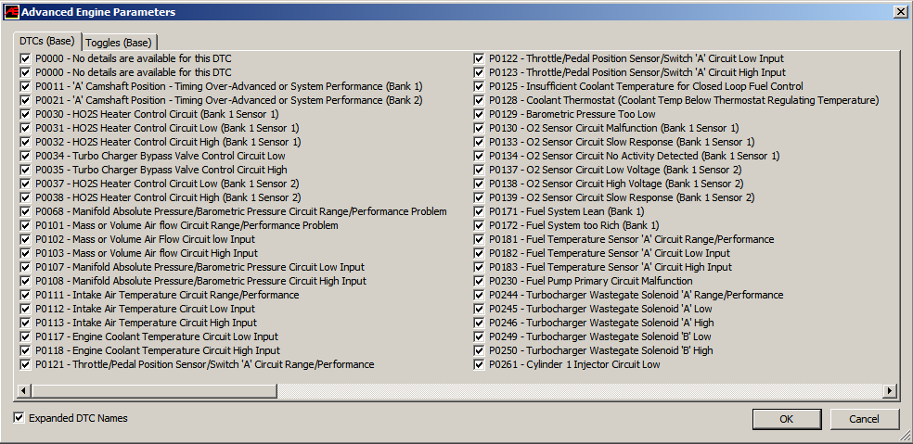Disable P0107 Manifold Pressure Low Input DTC

(x=25, y=267)
